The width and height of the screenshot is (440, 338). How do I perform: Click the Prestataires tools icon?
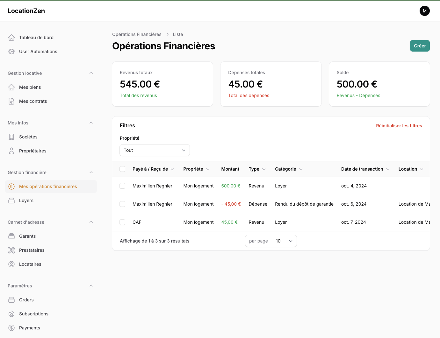click(11, 250)
